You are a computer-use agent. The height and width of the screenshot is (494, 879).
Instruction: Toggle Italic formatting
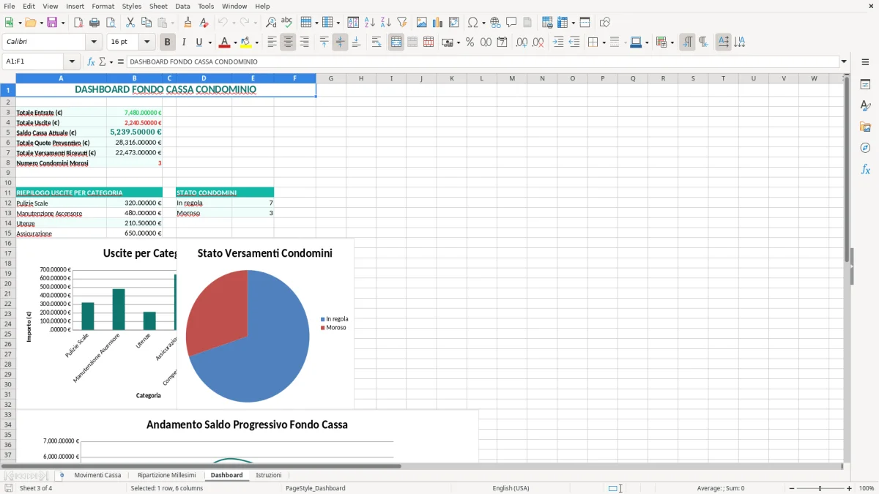click(x=183, y=42)
